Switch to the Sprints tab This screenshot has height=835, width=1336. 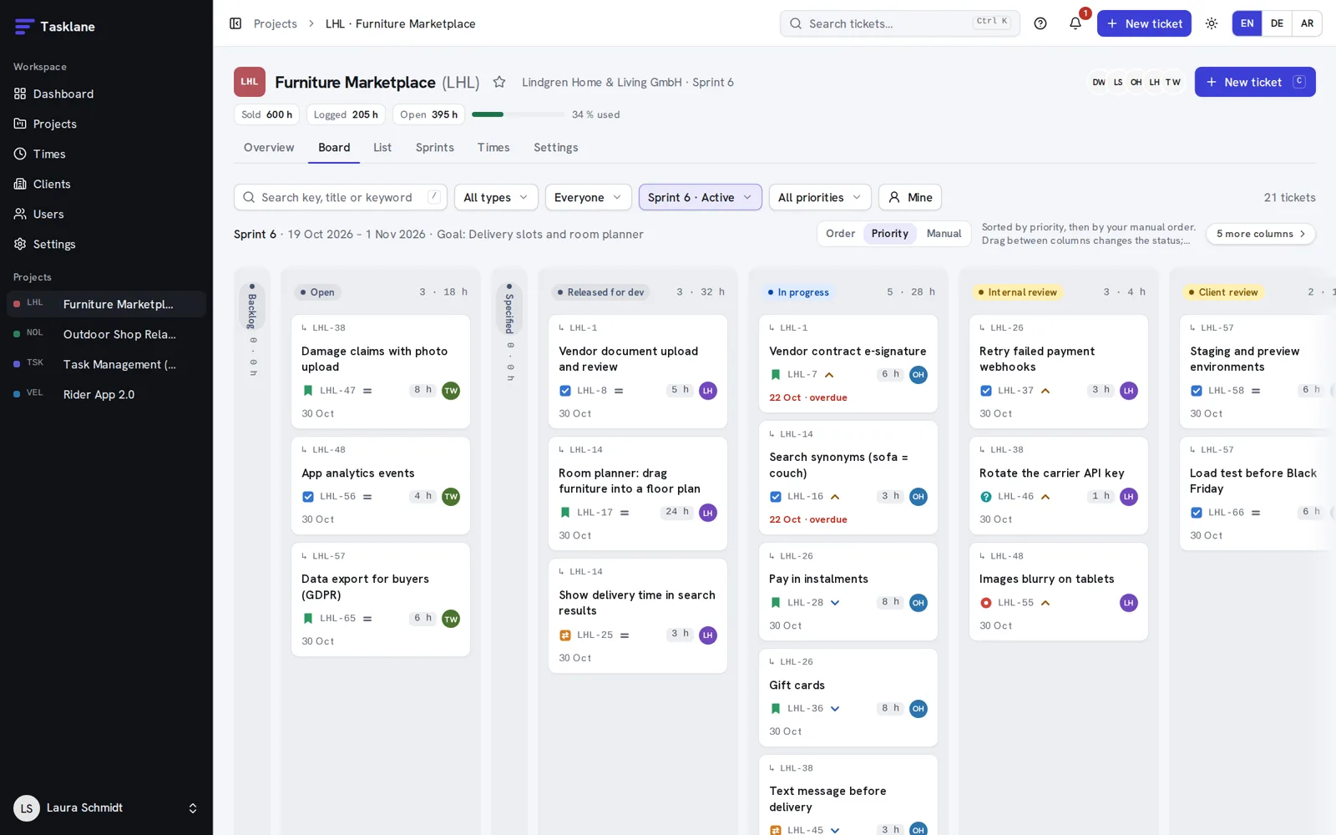pos(435,148)
